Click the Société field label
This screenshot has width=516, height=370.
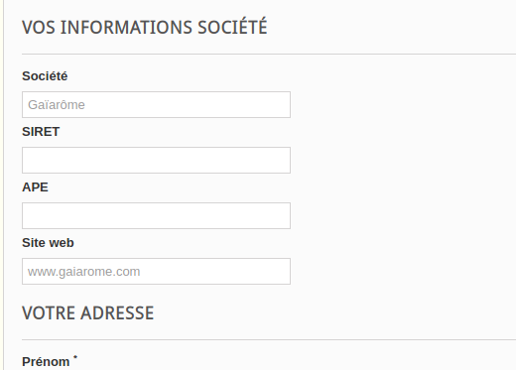click(x=45, y=76)
